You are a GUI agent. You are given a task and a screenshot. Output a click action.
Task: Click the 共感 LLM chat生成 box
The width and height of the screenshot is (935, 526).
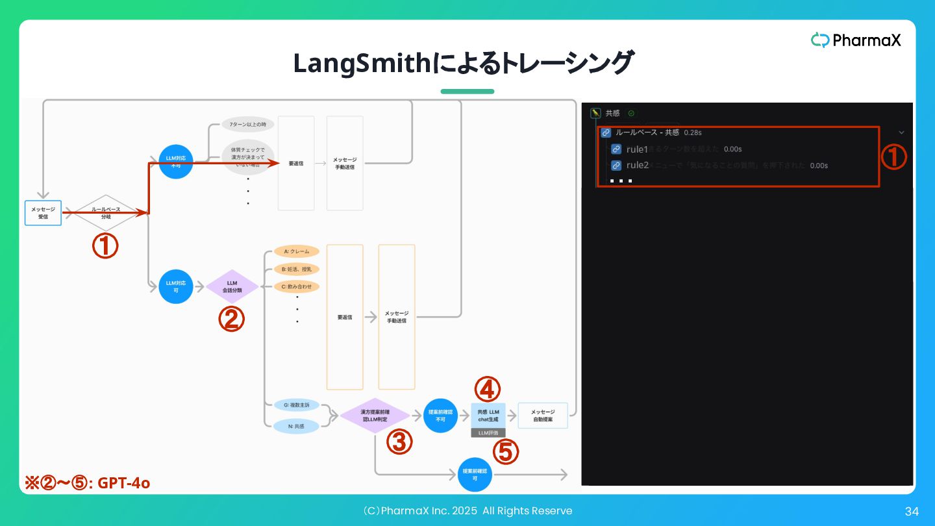(x=488, y=415)
